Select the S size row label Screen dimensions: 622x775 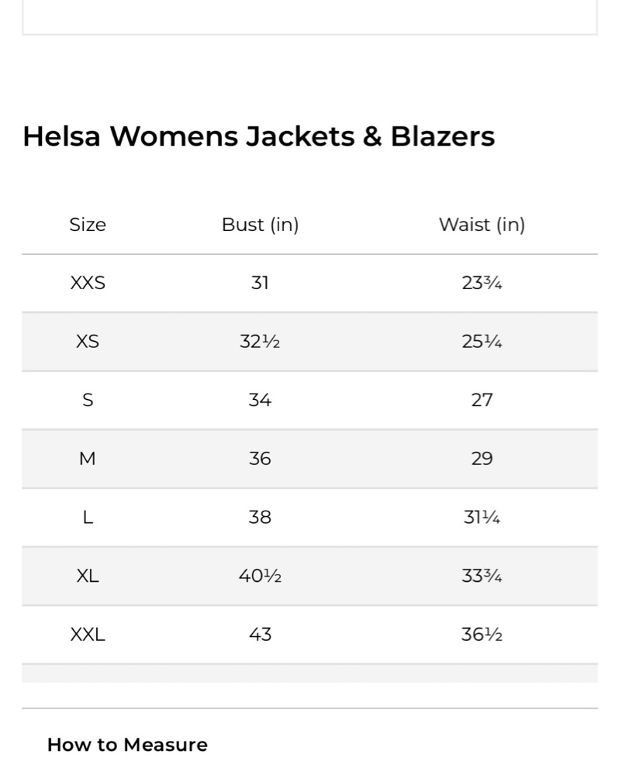click(x=88, y=400)
